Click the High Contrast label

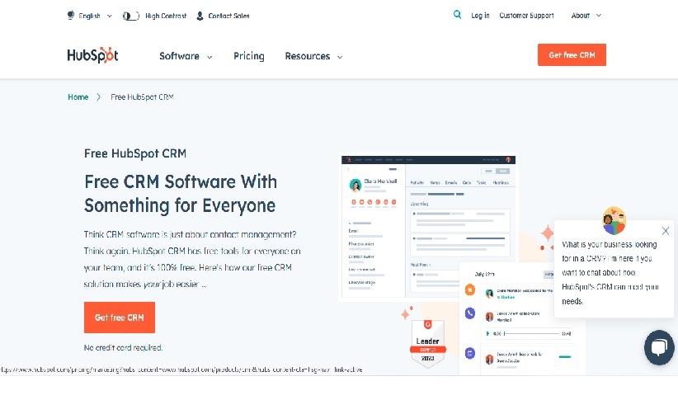[166, 16]
